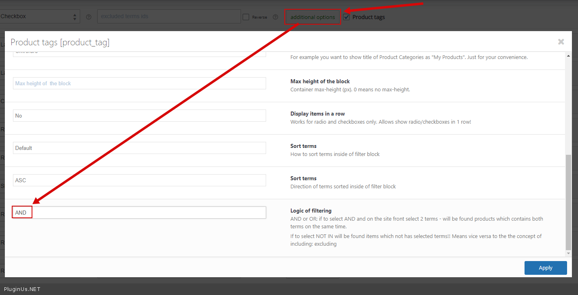This screenshot has width=578, height=295.
Task: Uncheck the Product tags checkbox
Action: coord(347,17)
